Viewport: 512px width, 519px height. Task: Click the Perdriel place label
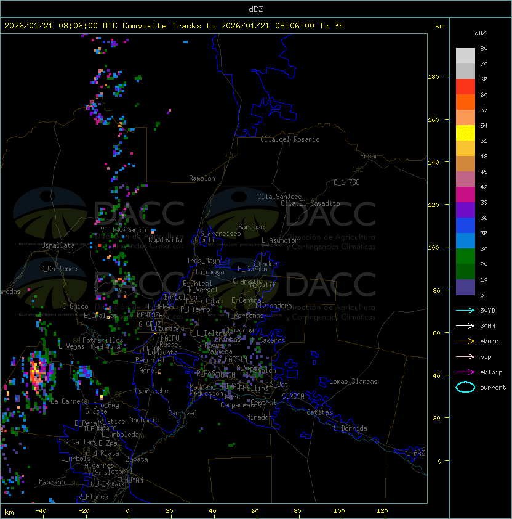pyautogui.click(x=150, y=360)
